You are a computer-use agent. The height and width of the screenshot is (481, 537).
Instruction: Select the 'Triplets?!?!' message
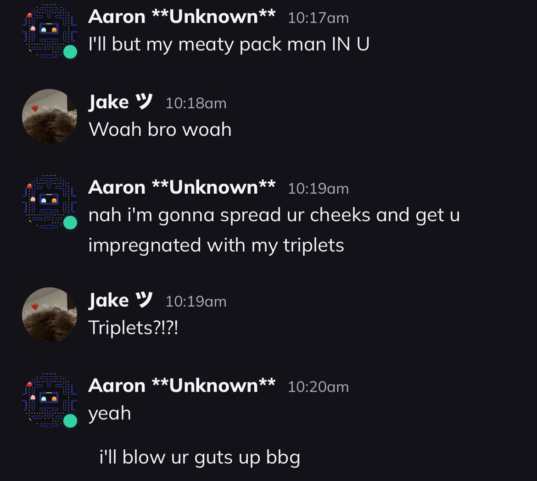pos(133,328)
